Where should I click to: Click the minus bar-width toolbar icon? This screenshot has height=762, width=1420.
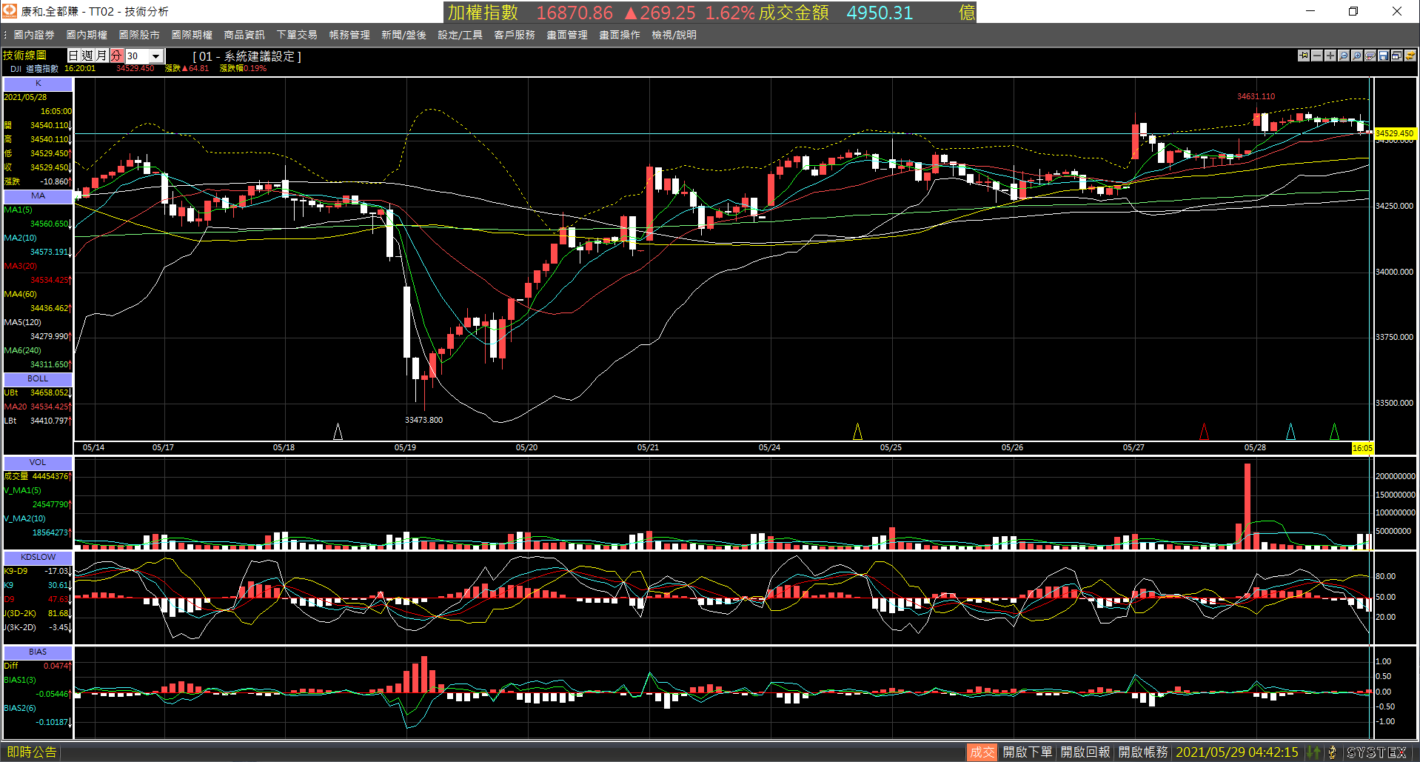pos(1317,56)
